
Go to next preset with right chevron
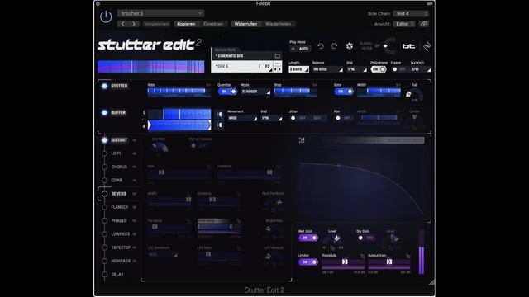click(134, 24)
